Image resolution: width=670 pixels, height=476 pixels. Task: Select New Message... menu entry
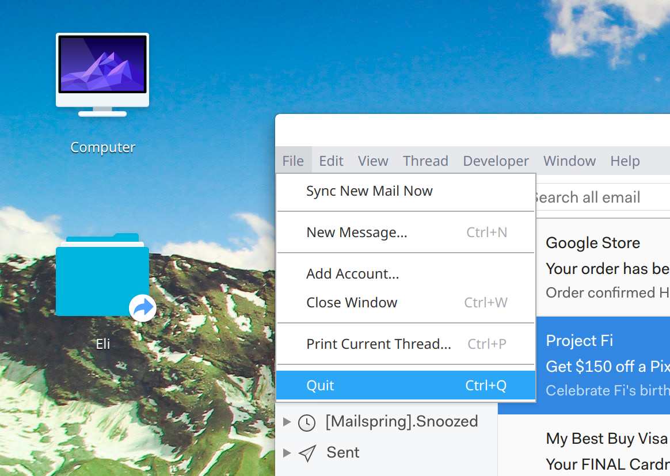point(406,233)
